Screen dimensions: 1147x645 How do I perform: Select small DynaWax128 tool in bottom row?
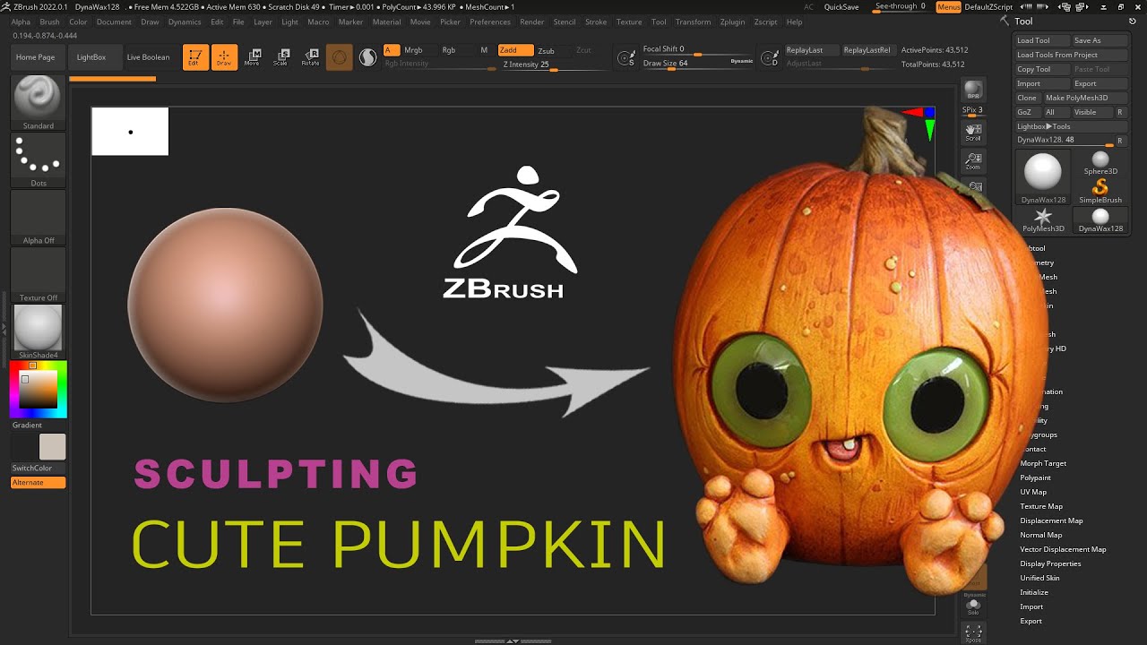tap(1100, 220)
